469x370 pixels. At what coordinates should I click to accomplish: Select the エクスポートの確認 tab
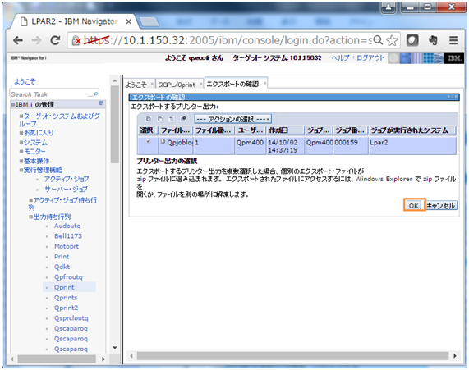click(x=232, y=84)
